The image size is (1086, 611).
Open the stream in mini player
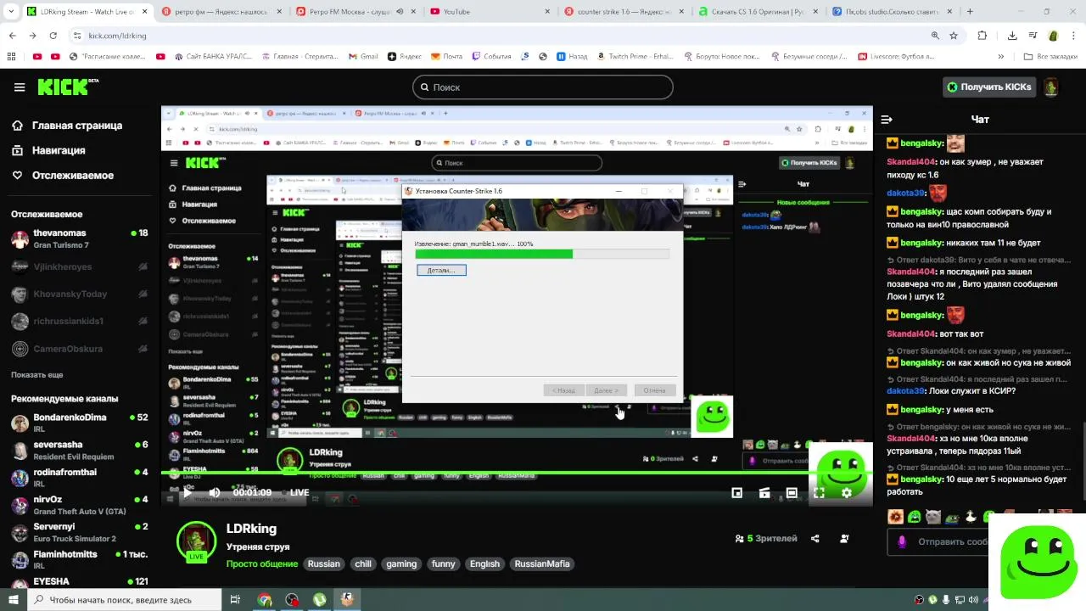click(x=737, y=492)
